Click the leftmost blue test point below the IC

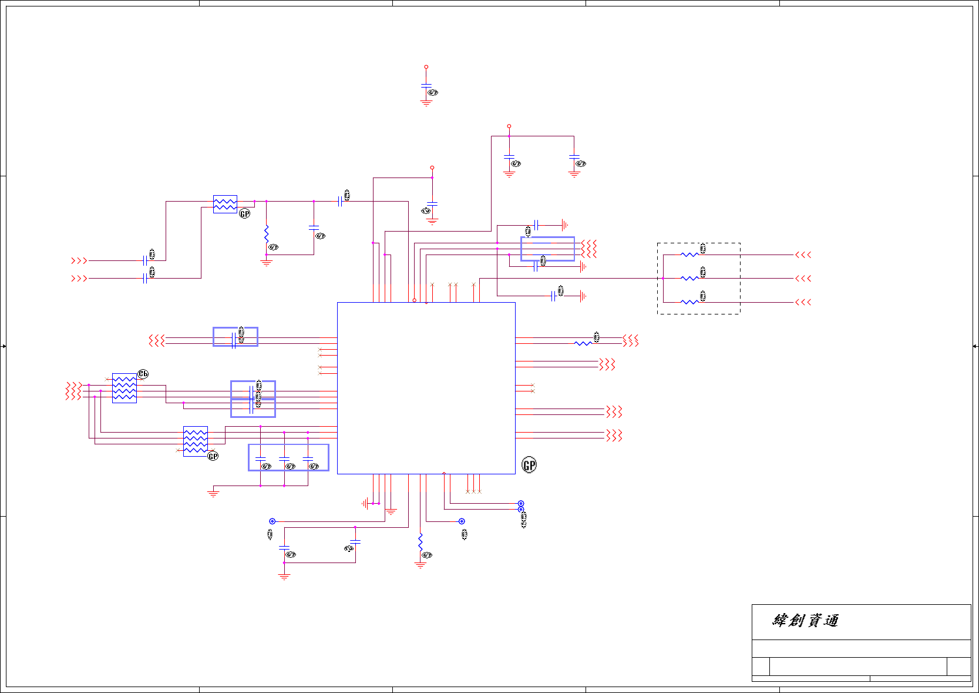(272, 521)
